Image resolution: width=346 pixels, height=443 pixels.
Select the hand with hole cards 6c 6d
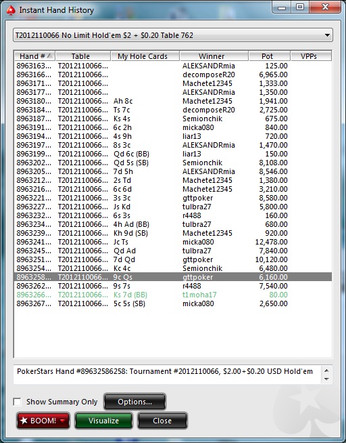(x=173, y=189)
